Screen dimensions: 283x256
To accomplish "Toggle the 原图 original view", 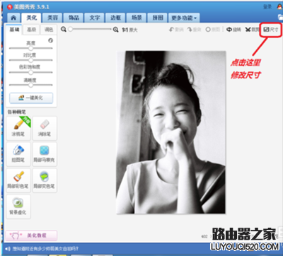I will coord(213,30).
